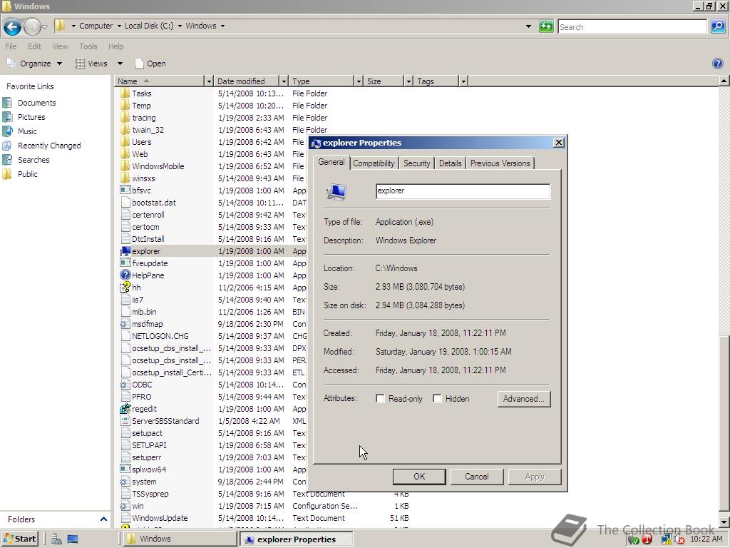Image resolution: width=730 pixels, height=548 pixels.
Task: Click the Back navigation arrow
Action: pos(13,26)
